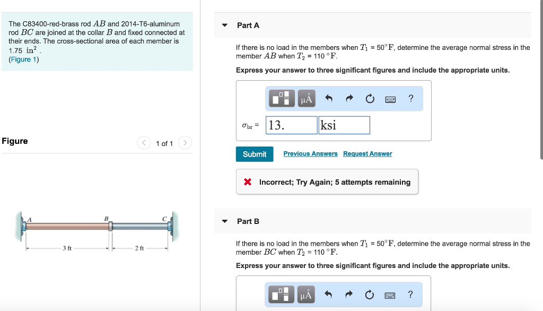
Task: Go to next figure arrow
Action: (185, 143)
